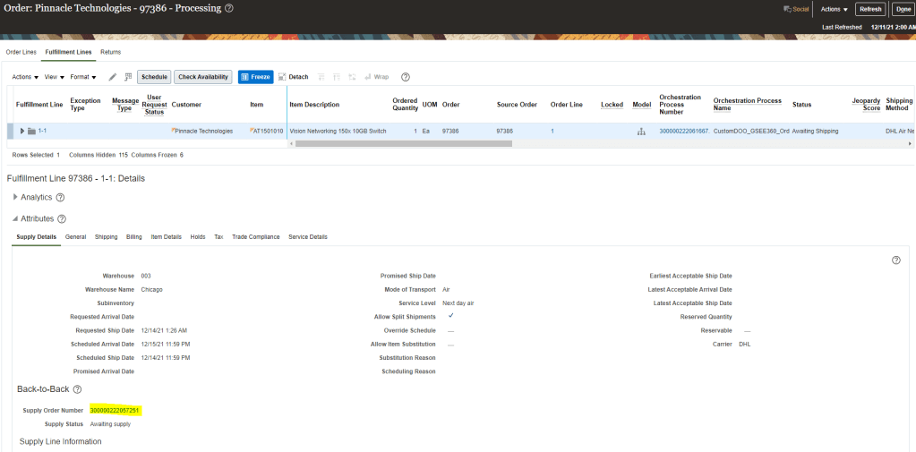The height and width of the screenshot is (452, 916).
Task: Open orchestration process number link
Action: (x=683, y=132)
